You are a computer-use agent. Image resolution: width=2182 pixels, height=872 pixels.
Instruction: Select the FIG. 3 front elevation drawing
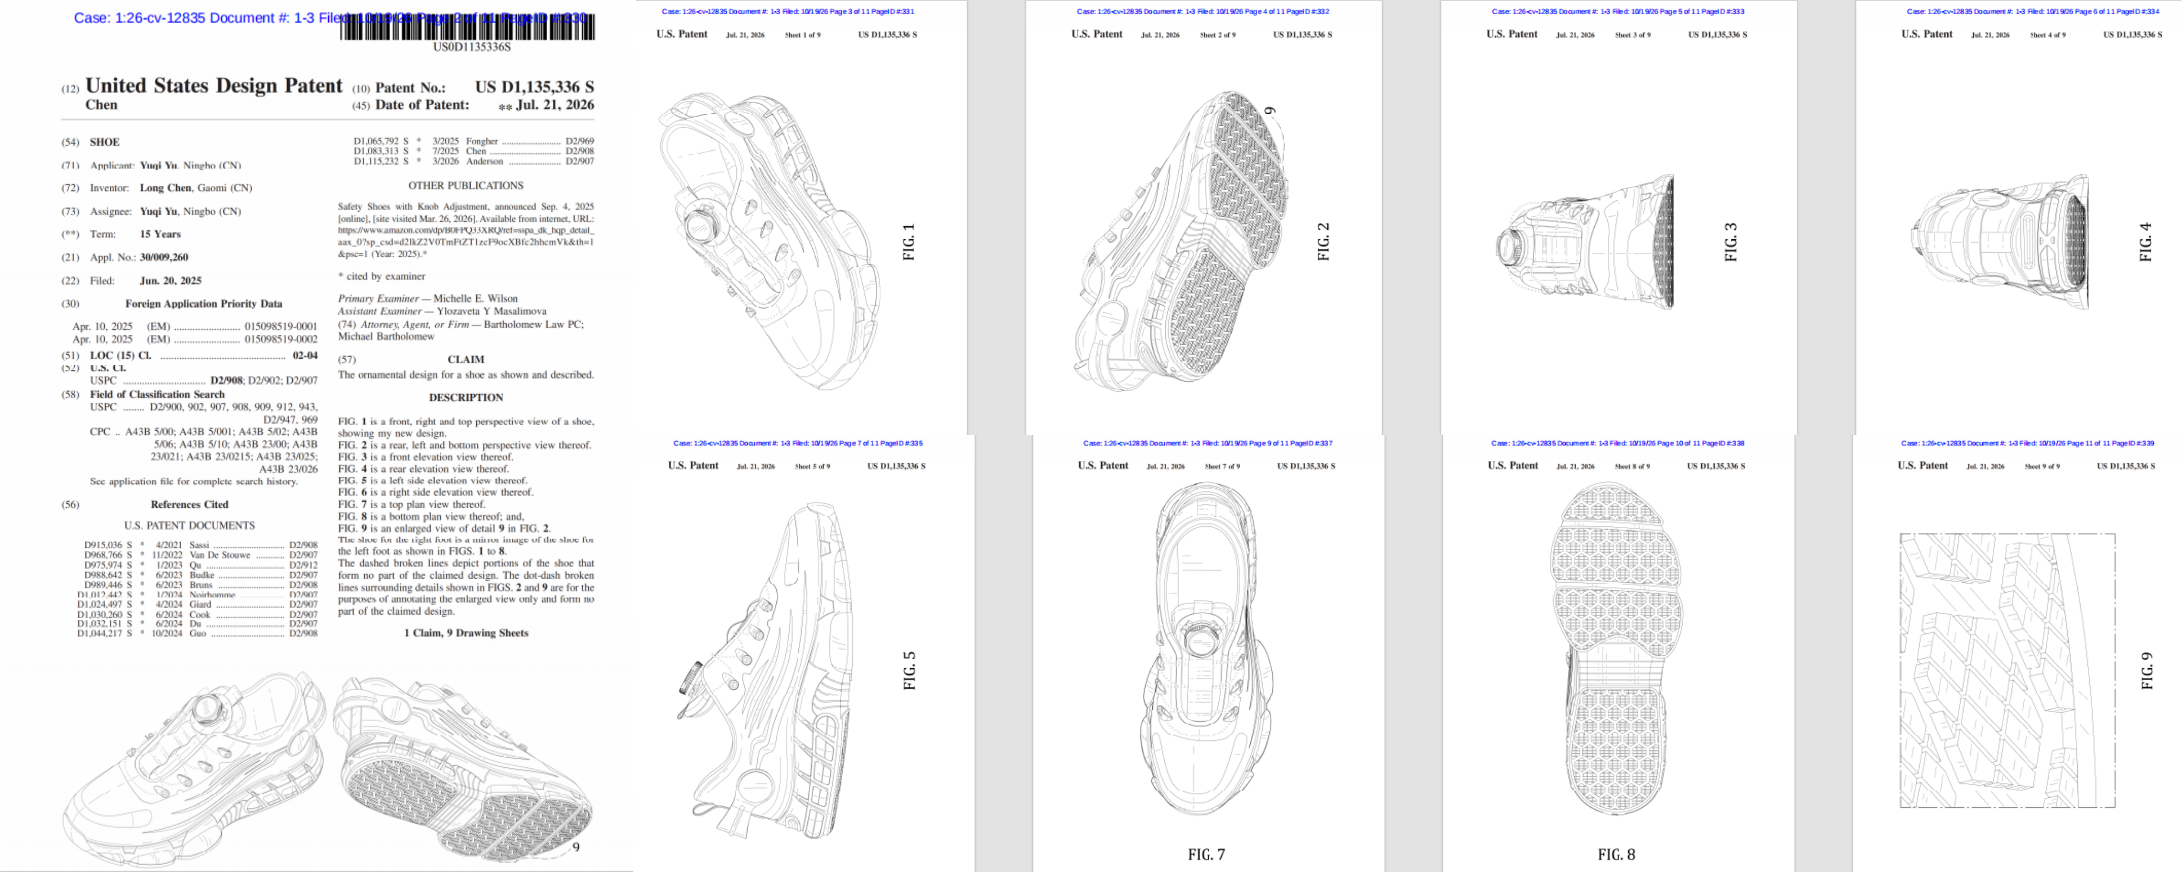(1584, 242)
